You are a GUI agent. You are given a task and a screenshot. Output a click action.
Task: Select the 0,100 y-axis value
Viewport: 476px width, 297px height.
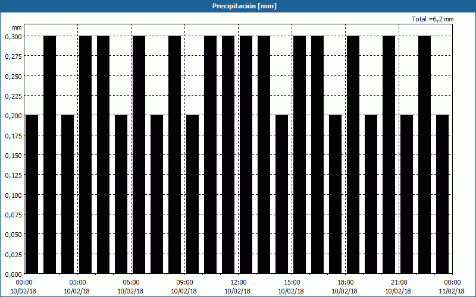[x=13, y=195]
